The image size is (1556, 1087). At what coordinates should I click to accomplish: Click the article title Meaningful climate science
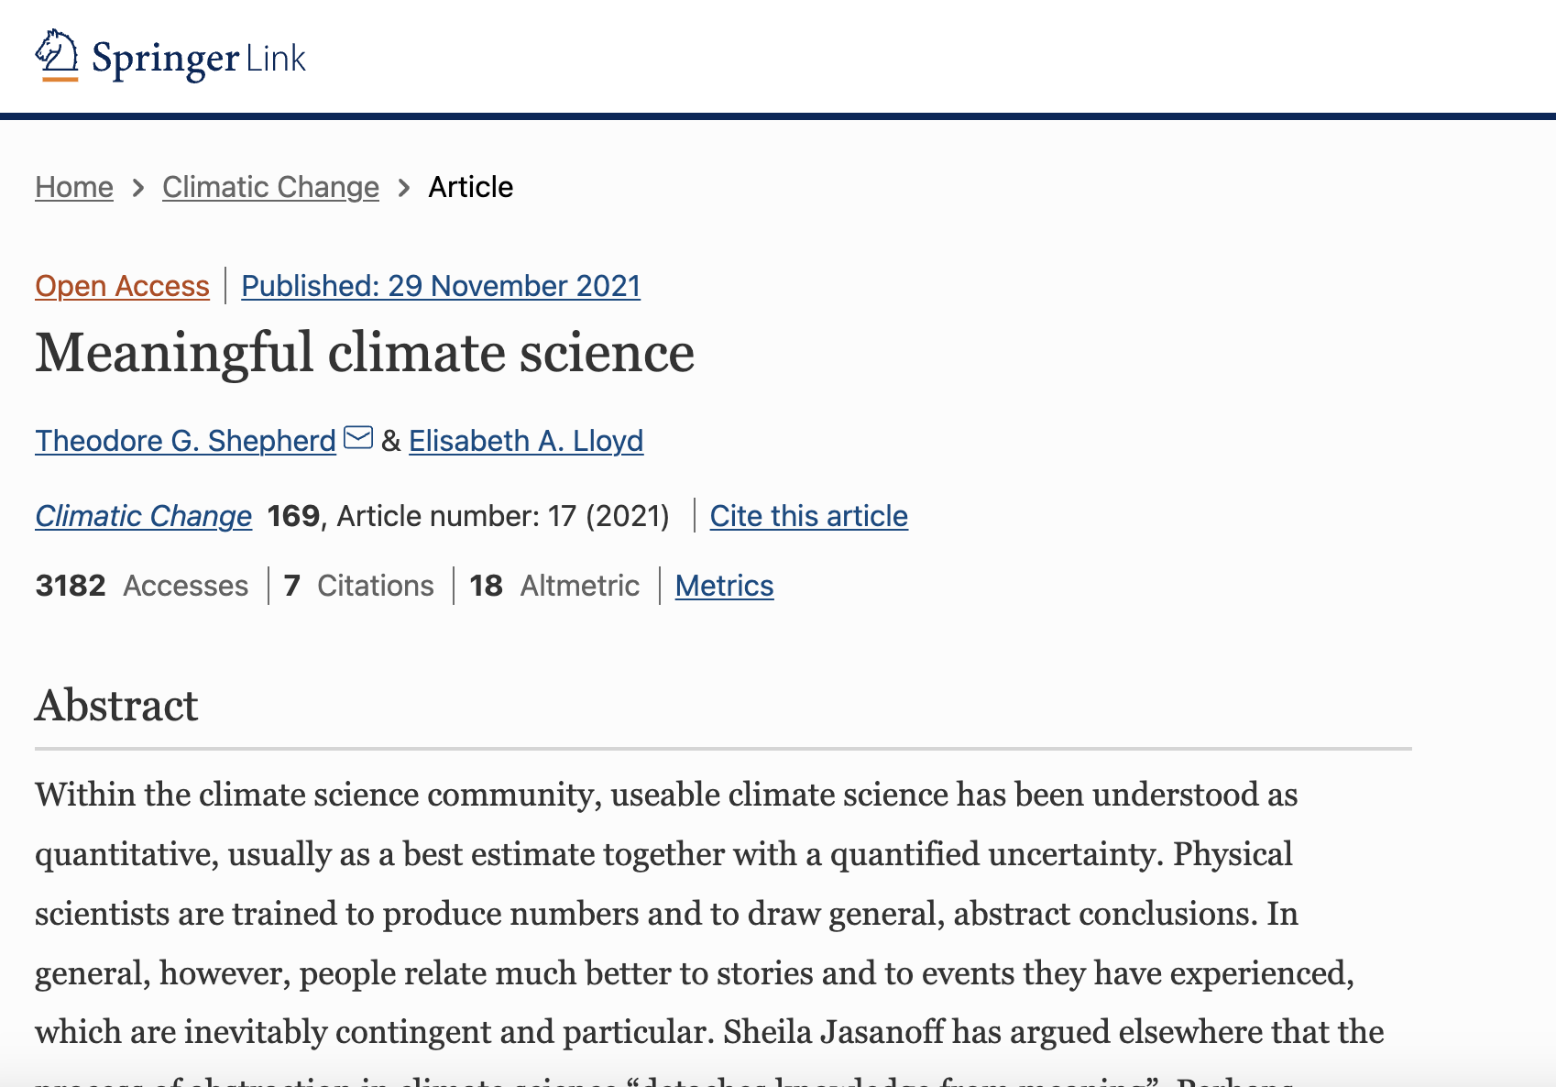(x=365, y=354)
